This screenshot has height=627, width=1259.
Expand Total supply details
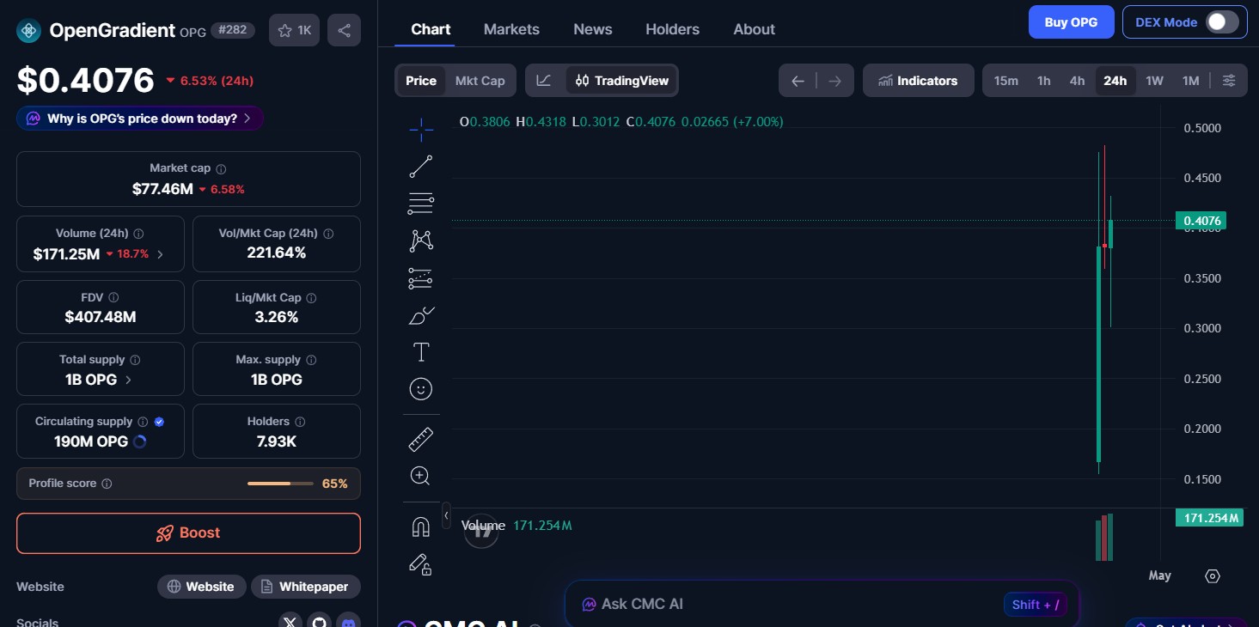128,380
